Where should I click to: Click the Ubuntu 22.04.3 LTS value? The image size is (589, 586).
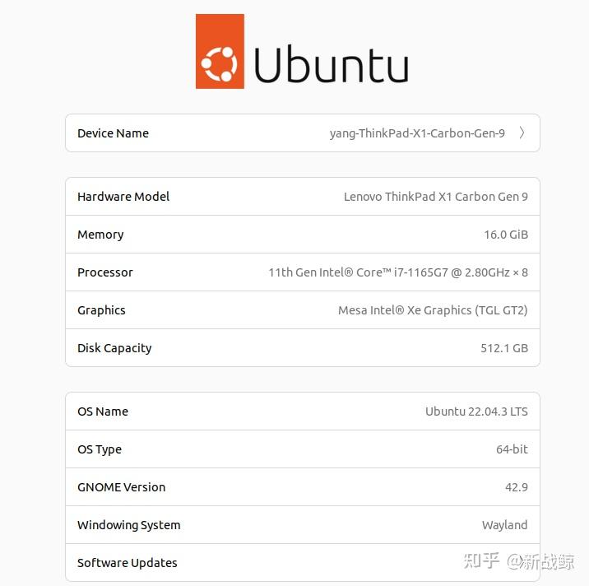[x=476, y=412]
